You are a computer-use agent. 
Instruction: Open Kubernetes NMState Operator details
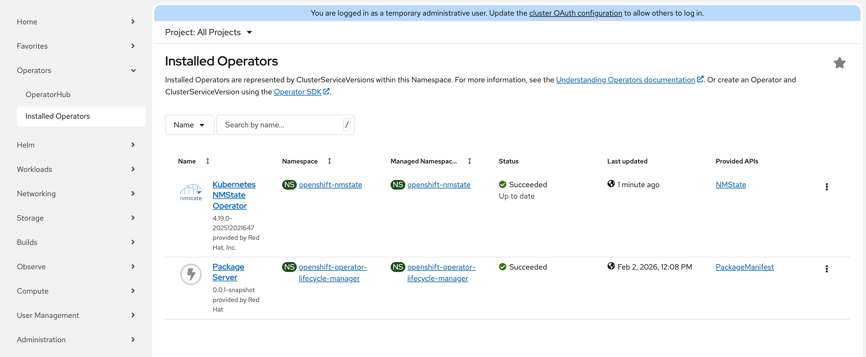(x=234, y=195)
